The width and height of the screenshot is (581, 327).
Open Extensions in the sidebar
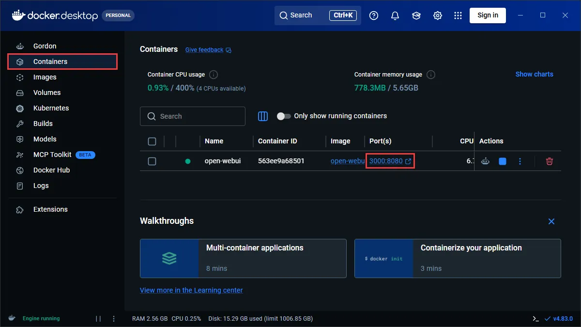(x=62, y=209)
